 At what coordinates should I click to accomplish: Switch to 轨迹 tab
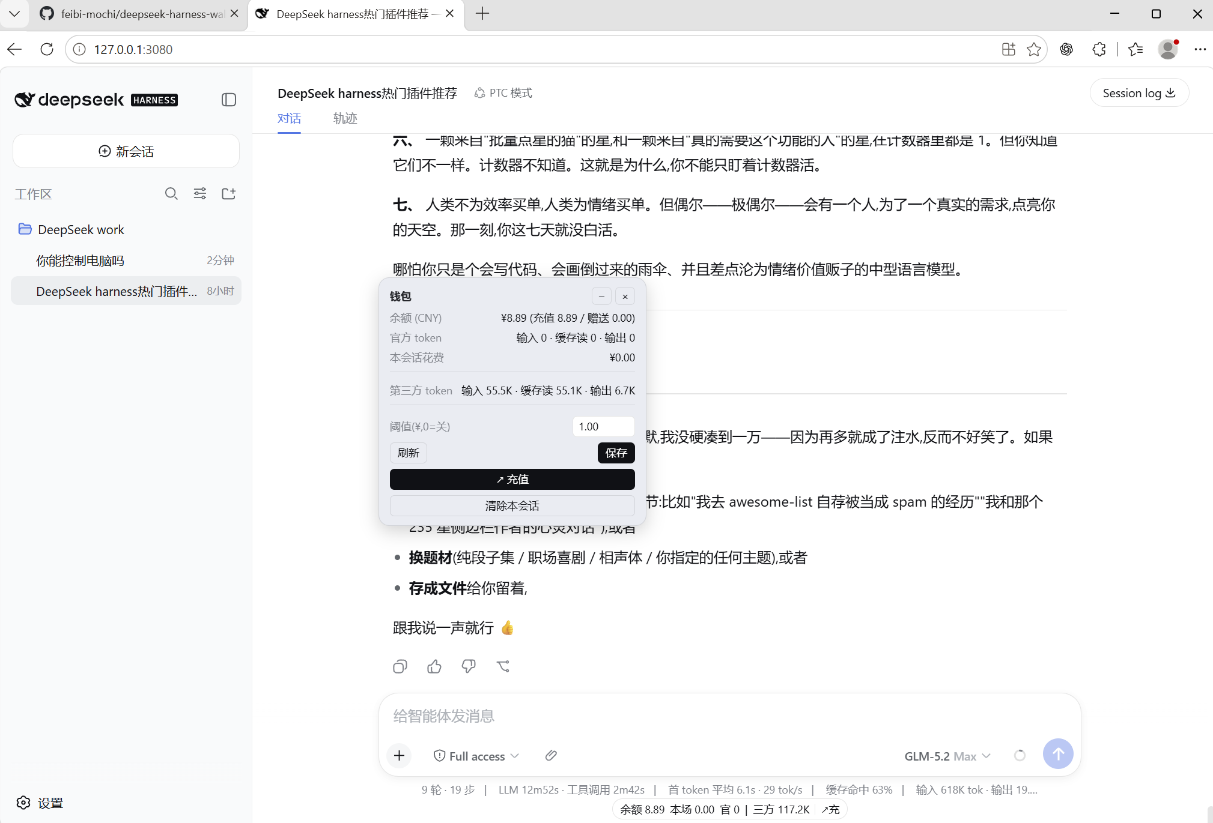[x=345, y=118]
